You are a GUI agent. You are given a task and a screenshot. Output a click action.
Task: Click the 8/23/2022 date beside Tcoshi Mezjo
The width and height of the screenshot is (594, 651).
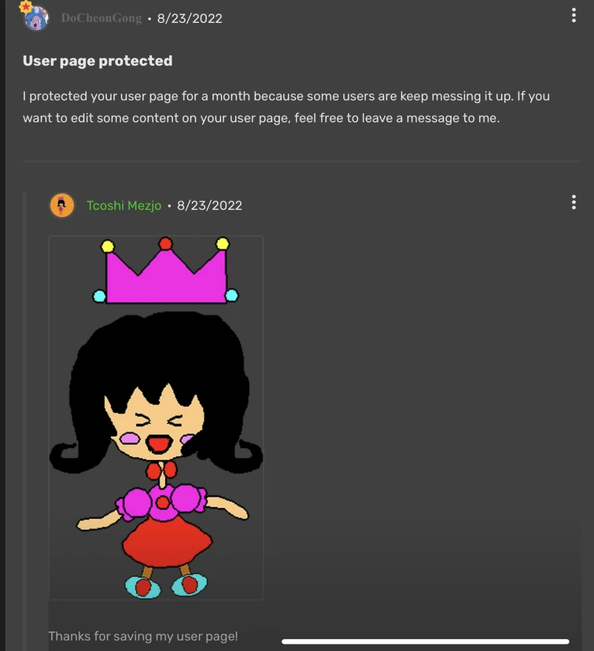(x=209, y=205)
